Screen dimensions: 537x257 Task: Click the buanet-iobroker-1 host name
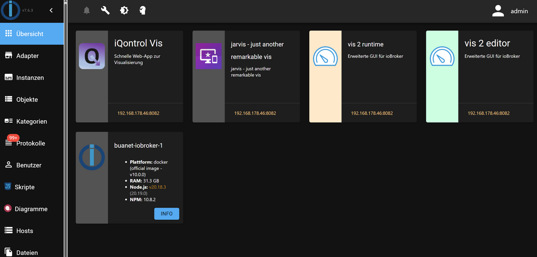coord(137,146)
